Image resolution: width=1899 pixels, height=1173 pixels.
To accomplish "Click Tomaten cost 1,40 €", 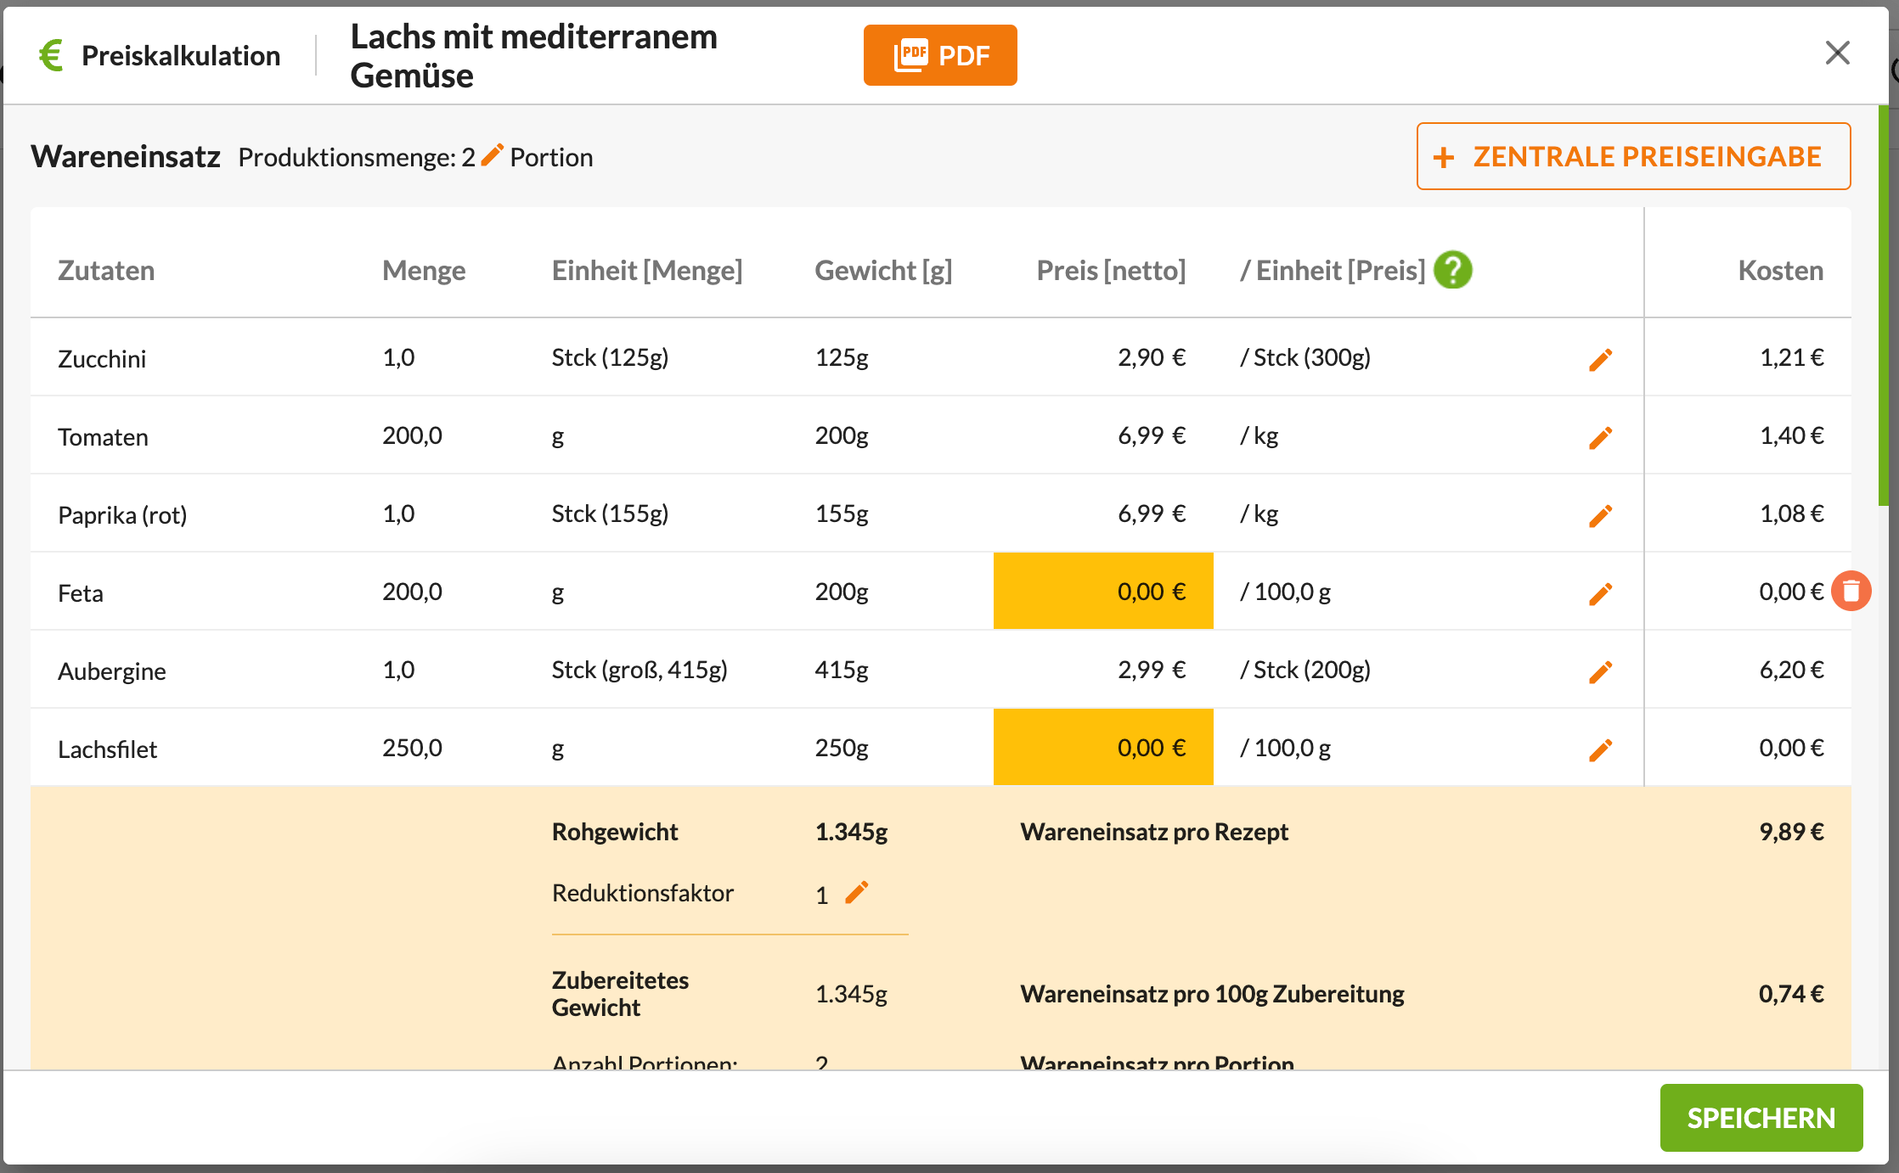I will tap(1791, 435).
